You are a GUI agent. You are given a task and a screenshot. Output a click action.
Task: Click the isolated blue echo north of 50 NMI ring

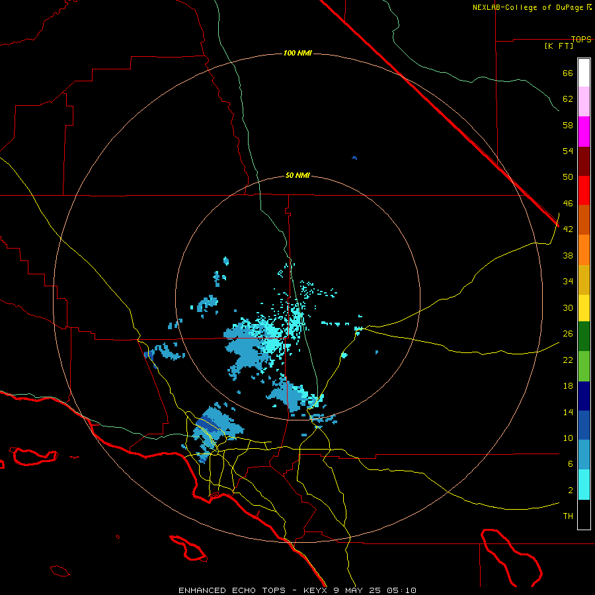[354, 158]
